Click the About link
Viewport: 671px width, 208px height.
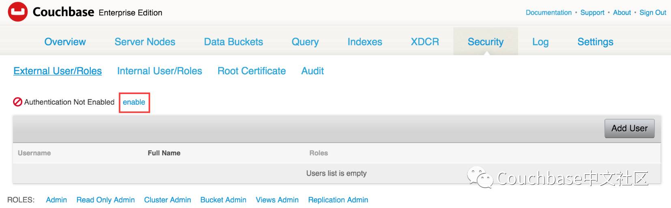pyautogui.click(x=622, y=13)
